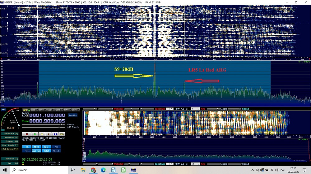Toggle the NR noise reduction button
This screenshot has height=174, width=311.
tap(27, 147)
